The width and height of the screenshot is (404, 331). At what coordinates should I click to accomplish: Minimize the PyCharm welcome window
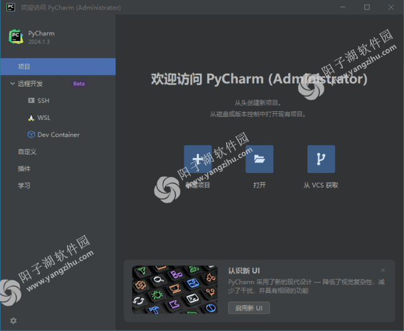coord(343,7)
